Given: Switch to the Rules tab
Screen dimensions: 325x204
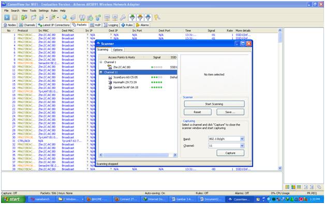Looking at the screenshot, I should (127, 25).
